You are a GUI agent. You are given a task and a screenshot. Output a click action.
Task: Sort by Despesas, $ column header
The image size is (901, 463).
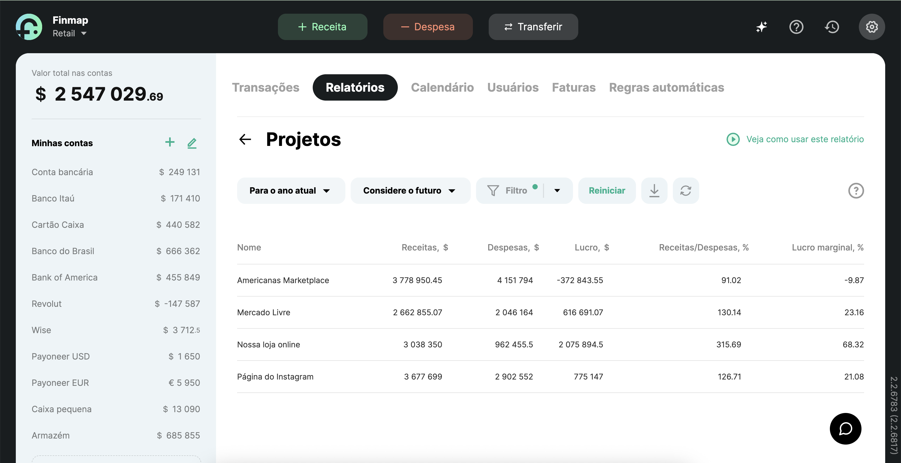[x=513, y=248]
